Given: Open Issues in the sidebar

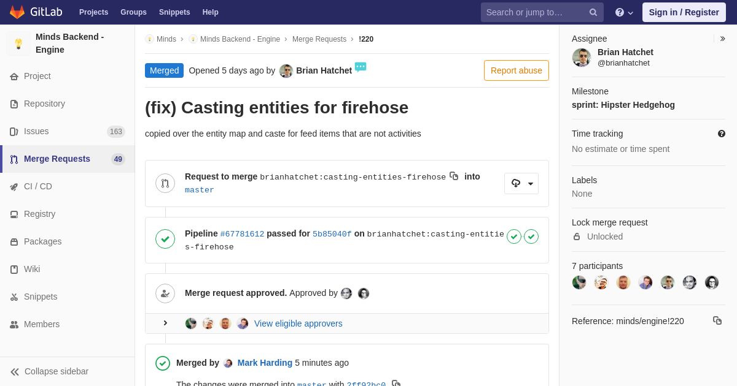Looking at the screenshot, I should (68, 131).
